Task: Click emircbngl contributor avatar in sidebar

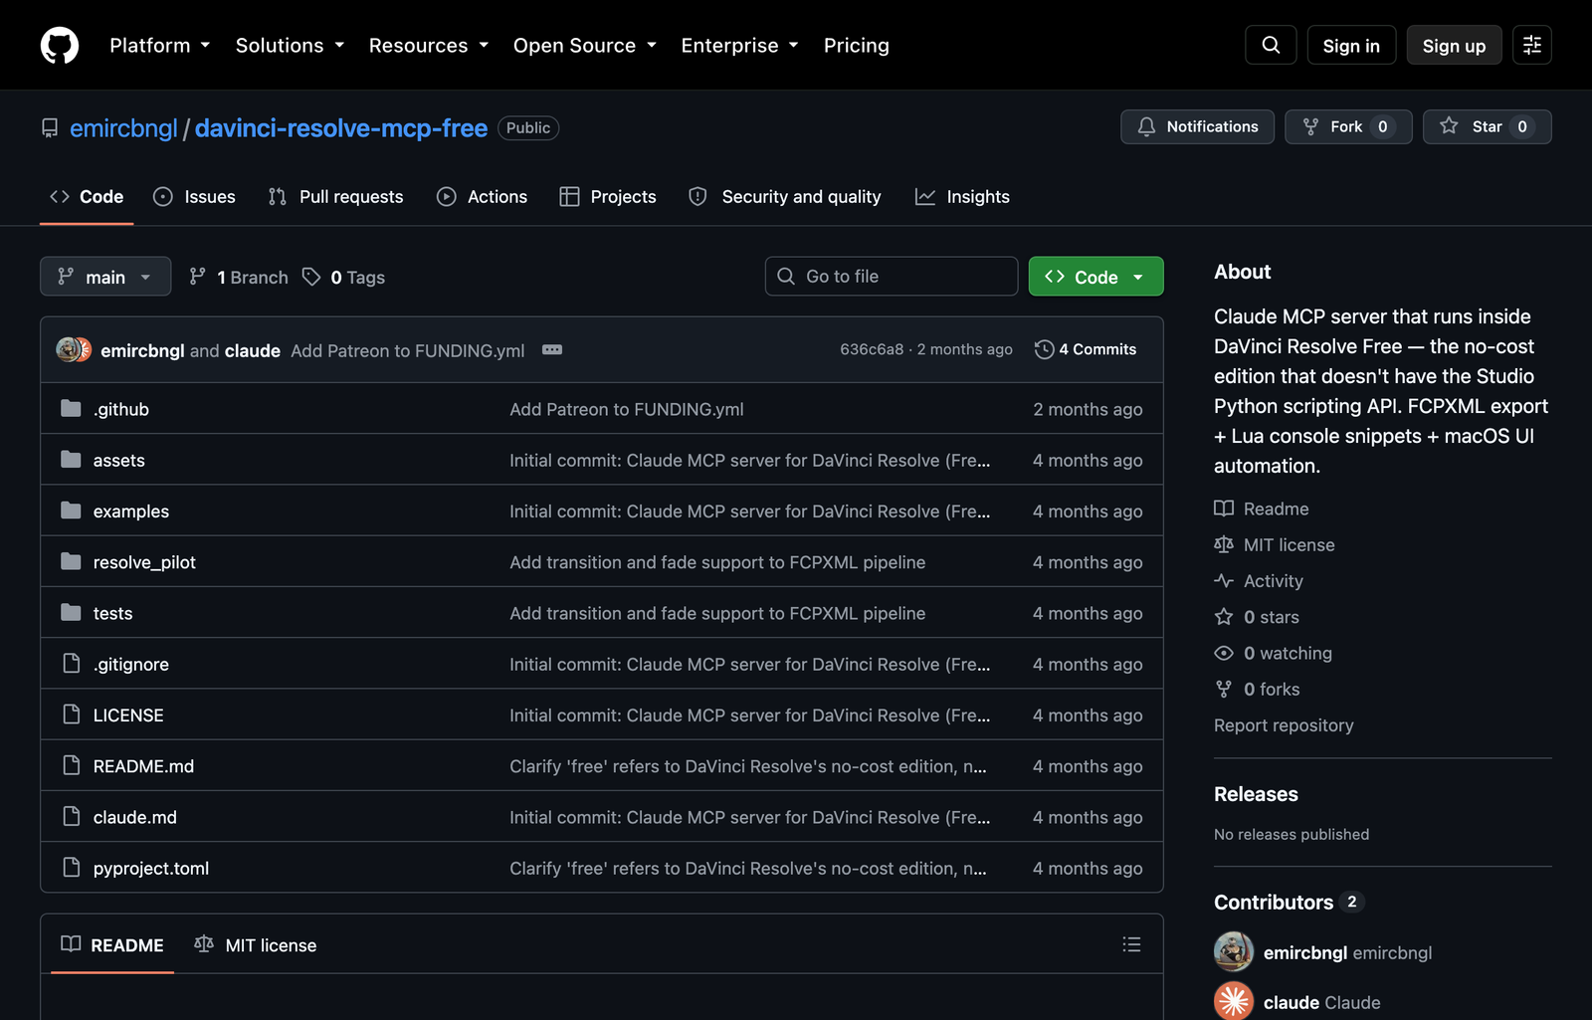Action: (x=1234, y=951)
